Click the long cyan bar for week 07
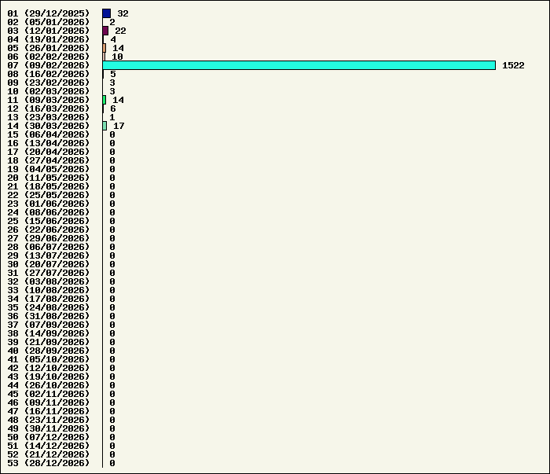This screenshot has height=474, width=550. pos(299,65)
